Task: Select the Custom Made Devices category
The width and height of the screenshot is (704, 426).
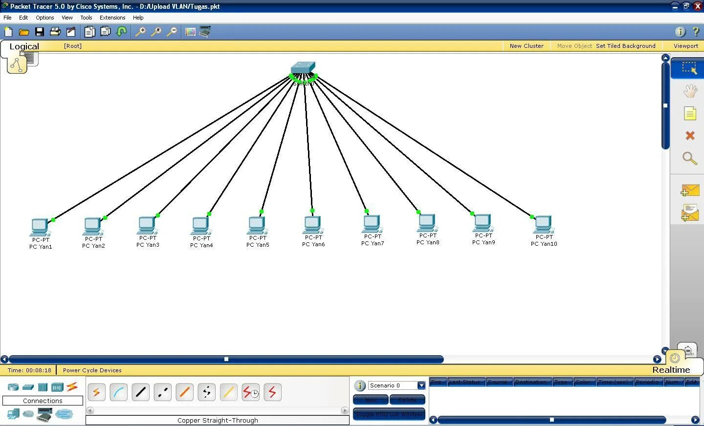Action: (x=44, y=414)
